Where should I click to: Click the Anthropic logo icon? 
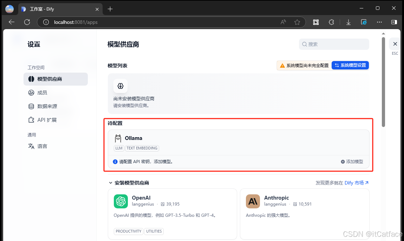point(253,201)
